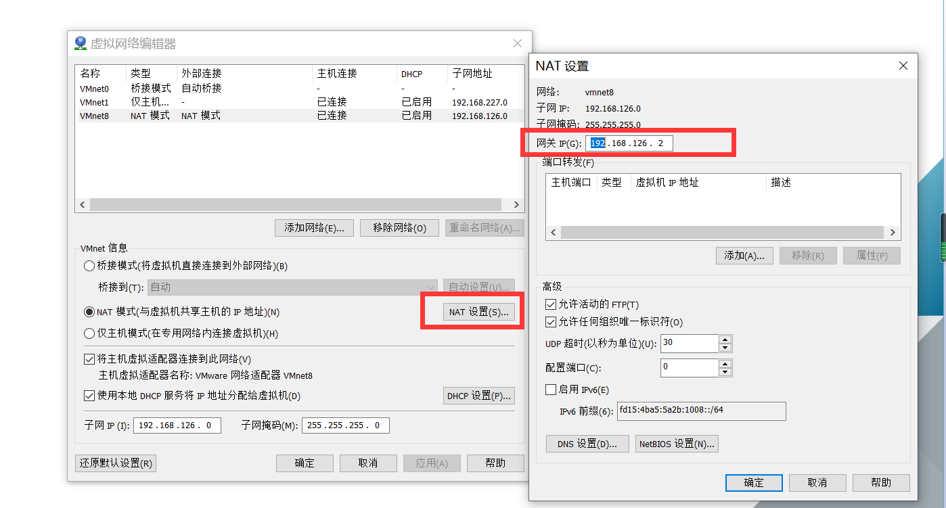946x508 pixels.
Task: Select the VMnet8 row
Action: [300, 116]
